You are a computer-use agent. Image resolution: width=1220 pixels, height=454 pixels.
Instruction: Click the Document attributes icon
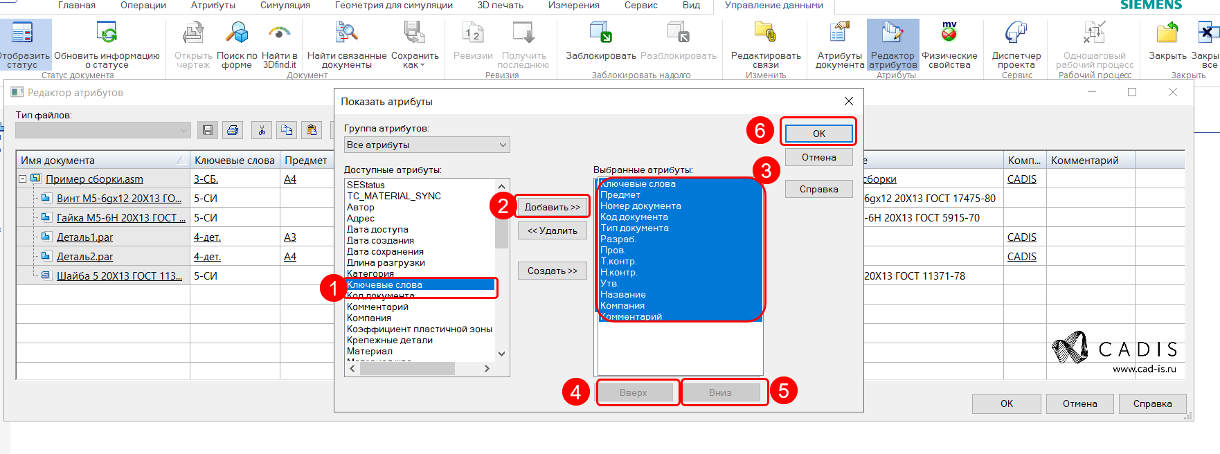pyautogui.click(x=839, y=33)
